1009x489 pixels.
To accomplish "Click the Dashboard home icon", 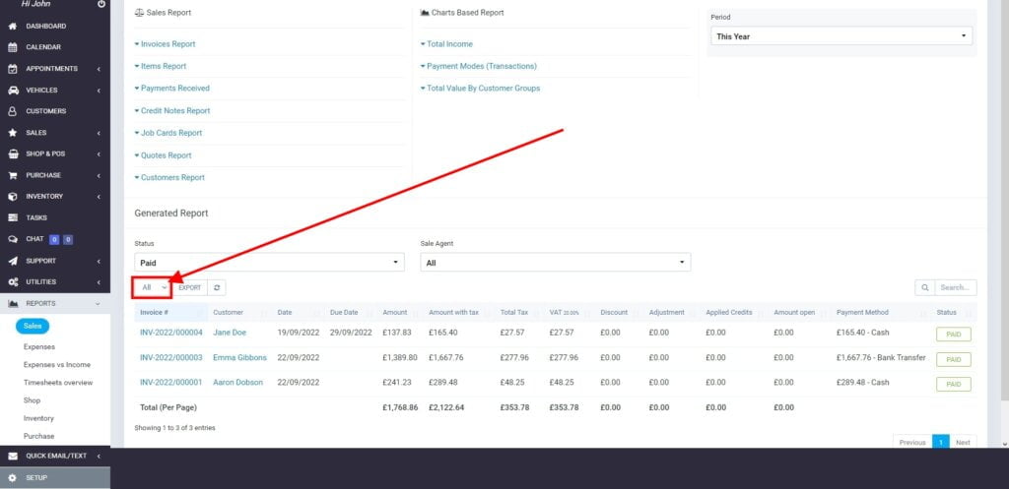I will (x=12, y=27).
